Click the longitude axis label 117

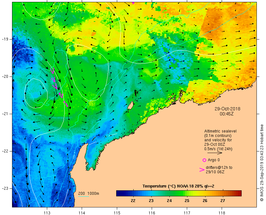[187, 213]
